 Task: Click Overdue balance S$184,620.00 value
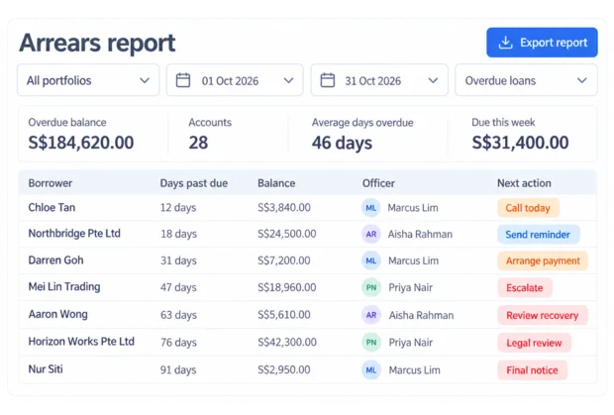pyautogui.click(x=81, y=143)
